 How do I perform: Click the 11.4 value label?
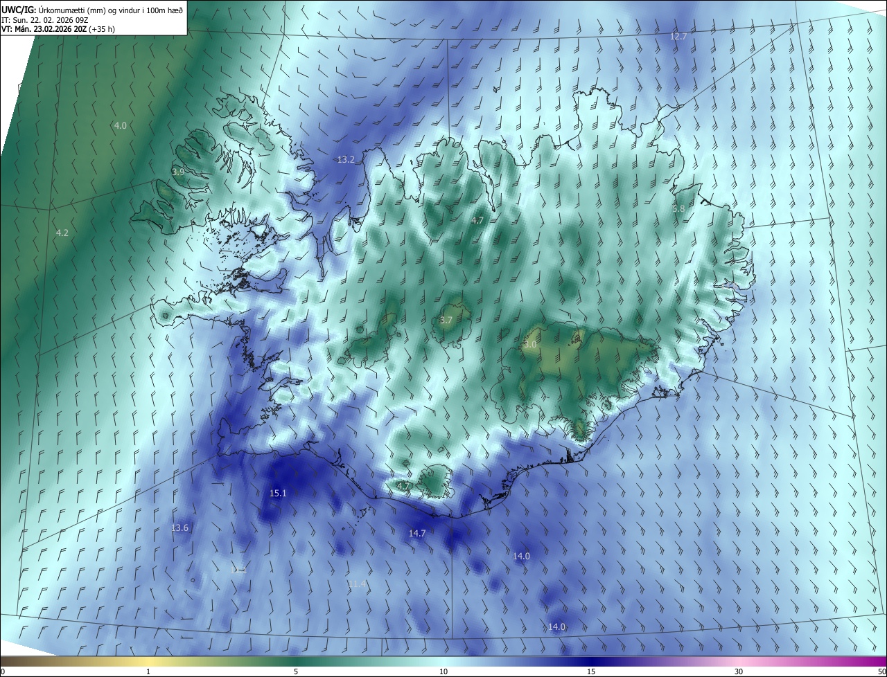point(357,584)
